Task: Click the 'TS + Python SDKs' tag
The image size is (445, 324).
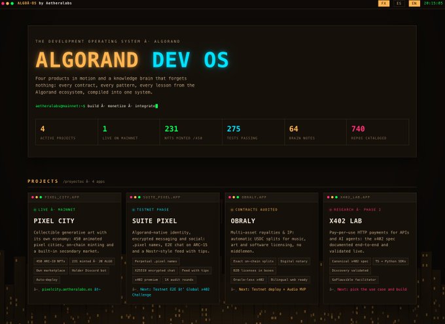Action: [391, 261]
